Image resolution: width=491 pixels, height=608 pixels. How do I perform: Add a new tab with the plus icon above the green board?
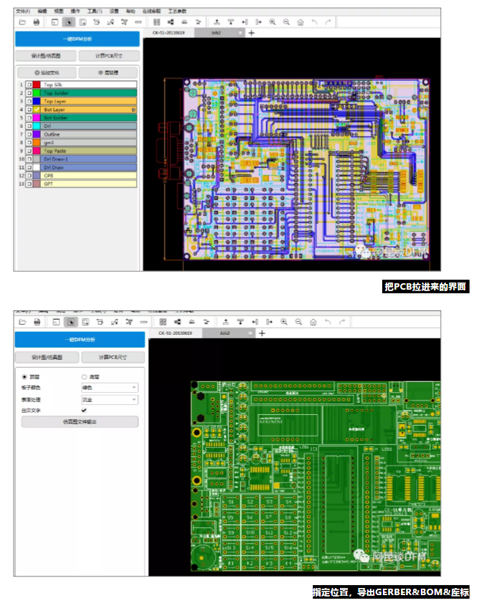pyautogui.click(x=262, y=333)
